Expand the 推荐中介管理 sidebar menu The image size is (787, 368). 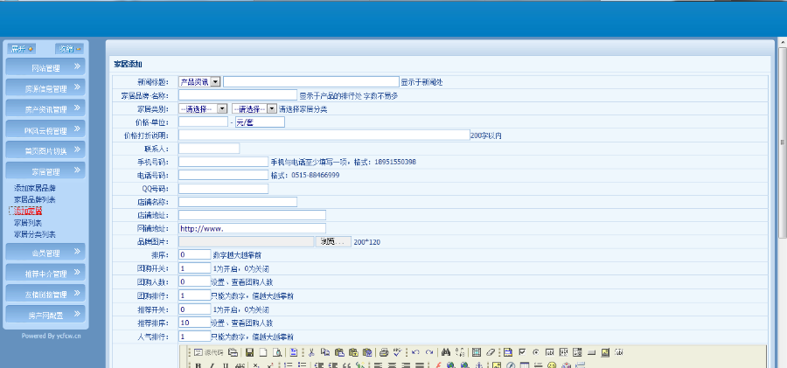coord(45,273)
